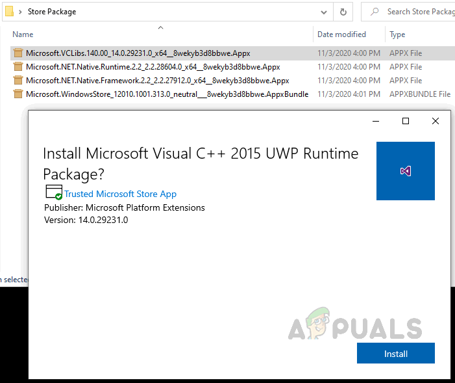Image resolution: width=455 pixels, height=383 pixels.
Task: Open the Trusted Microsoft Store App link
Action: tap(120, 194)
